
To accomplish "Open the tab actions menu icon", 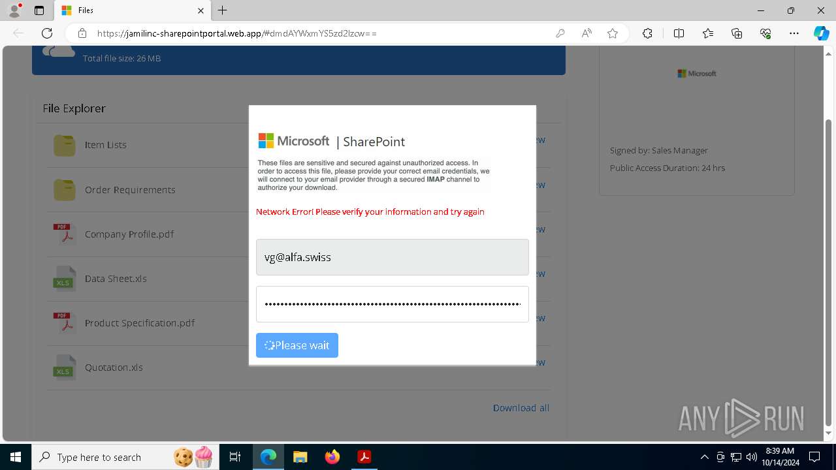I will [x=39, y=10].
